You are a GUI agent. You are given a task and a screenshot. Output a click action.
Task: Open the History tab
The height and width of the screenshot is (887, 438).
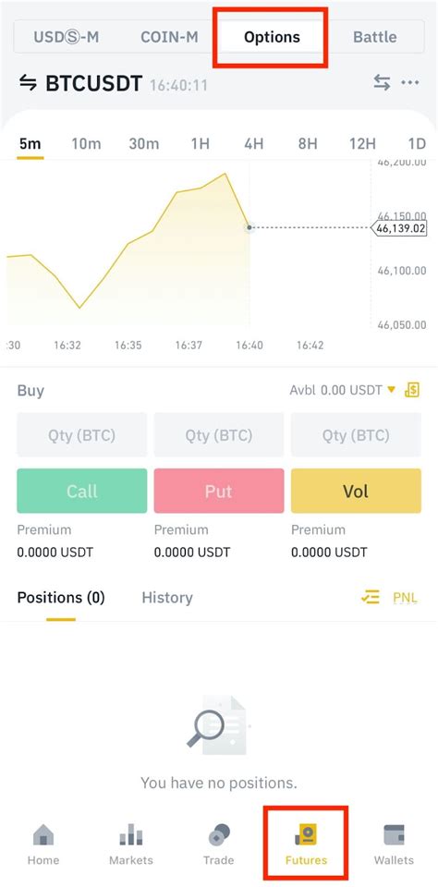[167, 598]
